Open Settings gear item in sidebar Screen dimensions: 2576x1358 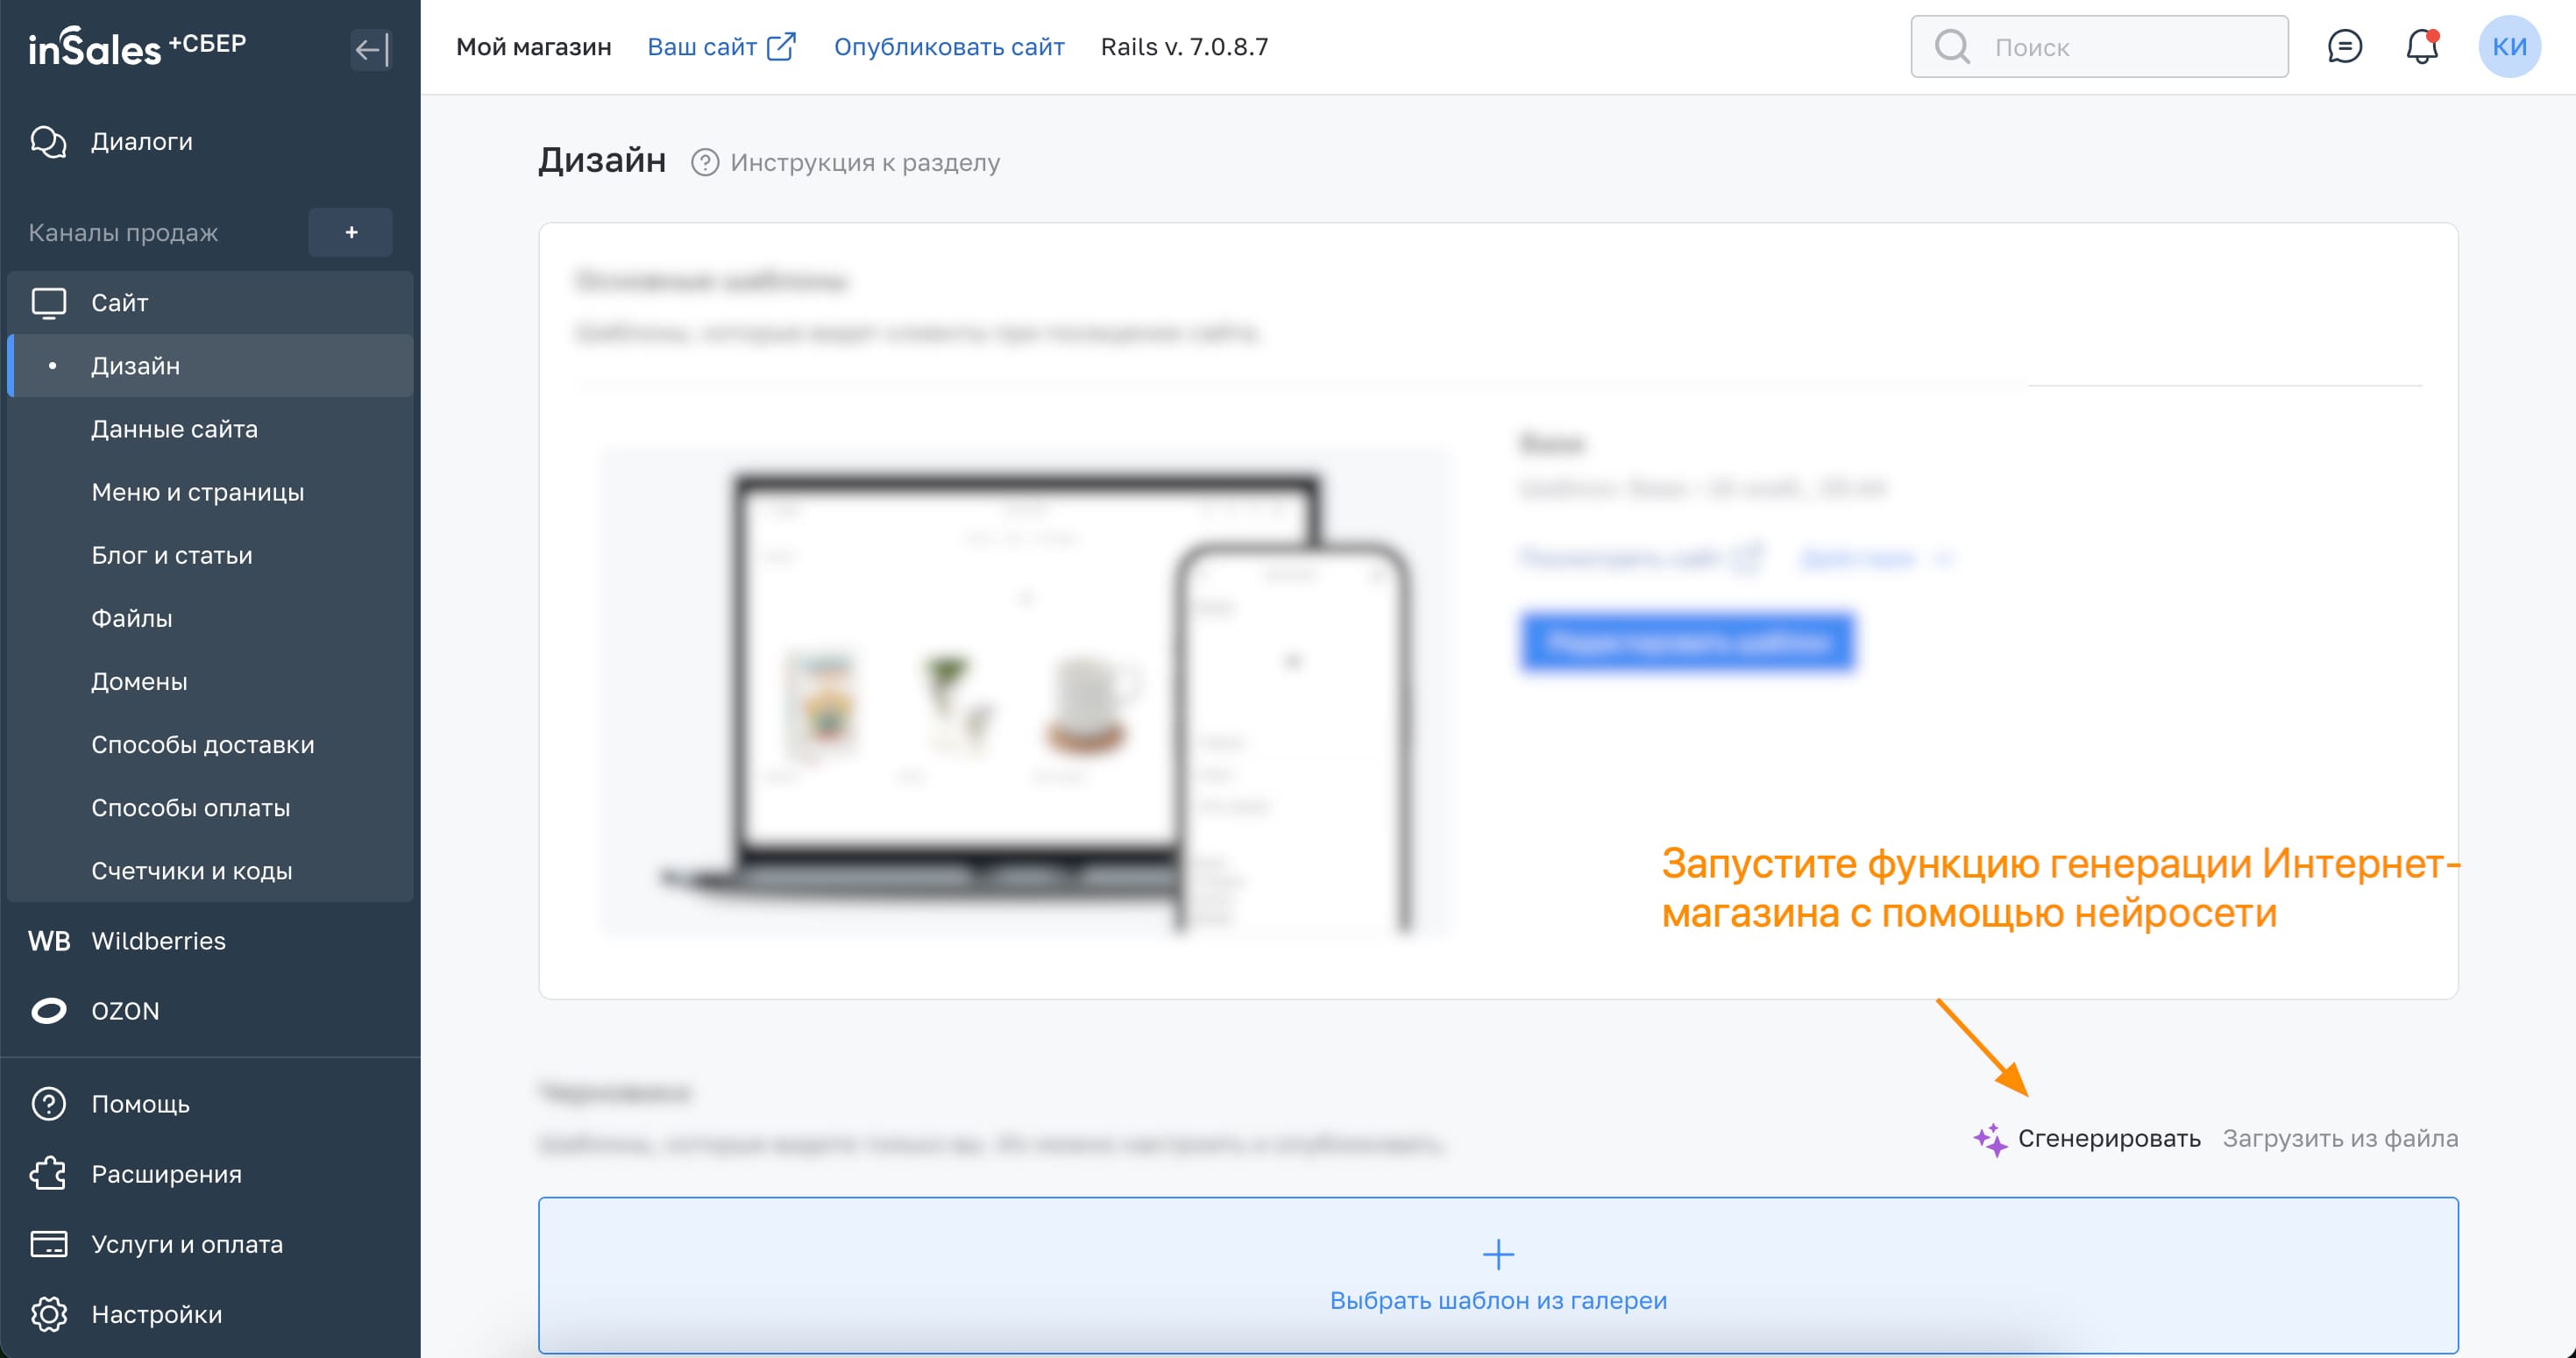tap(48, 1313)
